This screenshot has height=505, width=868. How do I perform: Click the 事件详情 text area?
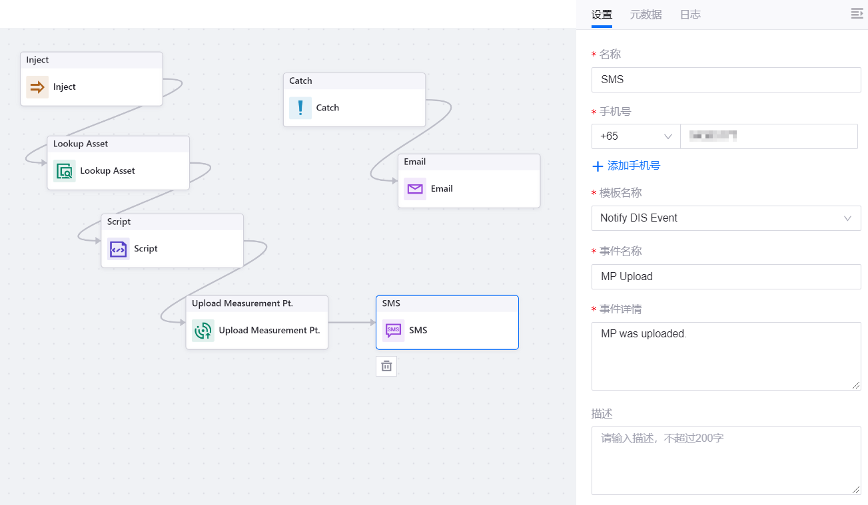pyautogui.click(x=725, y=356)
